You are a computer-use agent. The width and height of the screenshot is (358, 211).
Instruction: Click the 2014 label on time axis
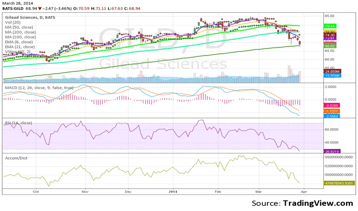coord(173,191)
